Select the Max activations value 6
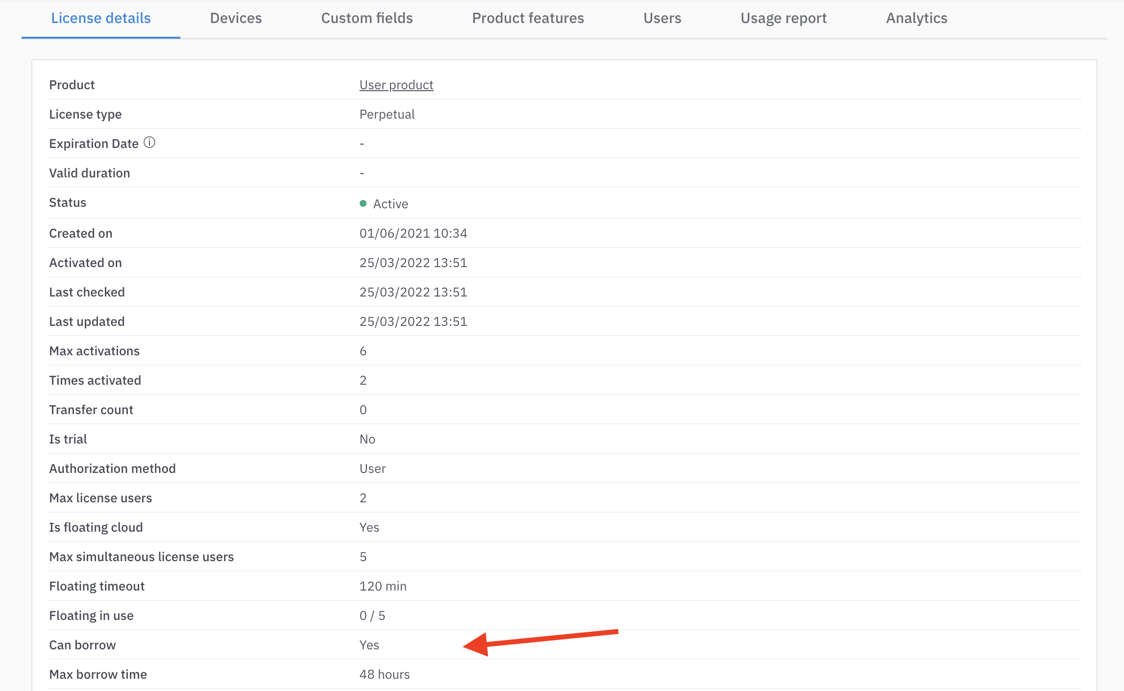This screenshot has width=1124, height=691. [363, 351]
